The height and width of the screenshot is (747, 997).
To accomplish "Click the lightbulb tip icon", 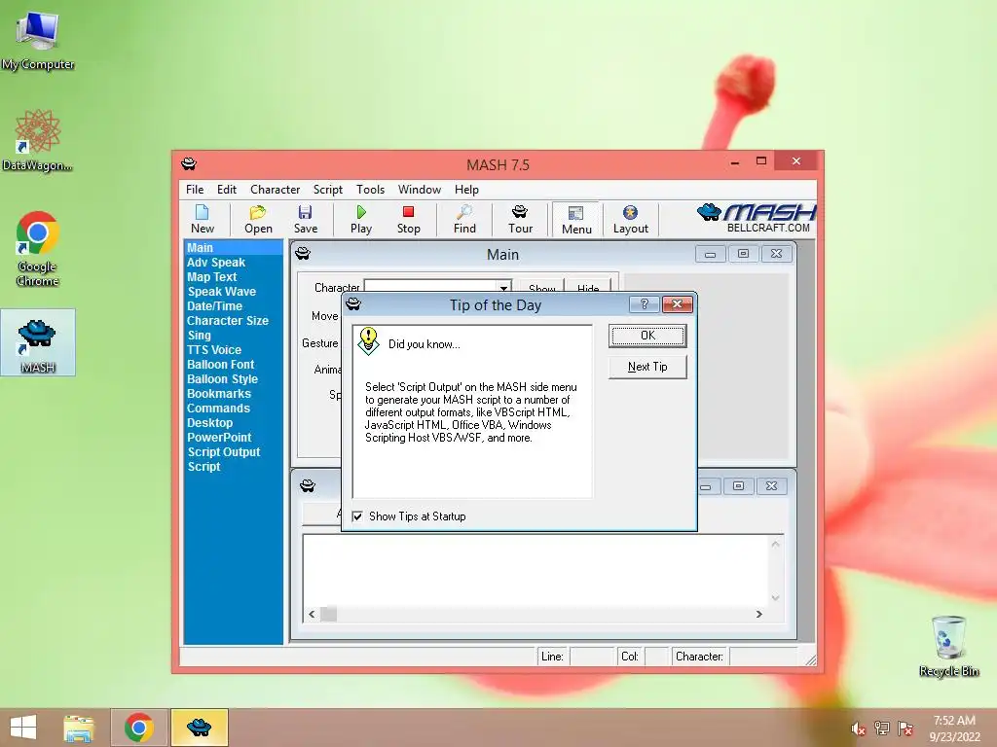I will (x=368, y=340).
